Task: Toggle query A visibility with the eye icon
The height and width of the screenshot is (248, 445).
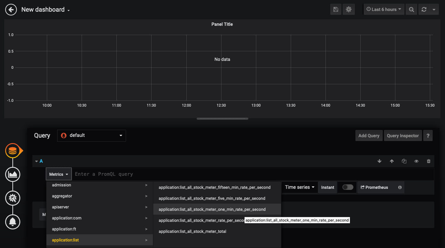Action: [416, 161]
